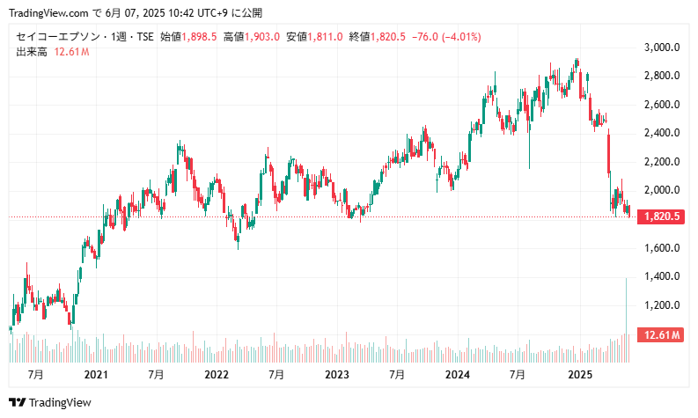Click the 2024 time axis label
Viewport: 698px width, 418px height.
click(458, 375)
